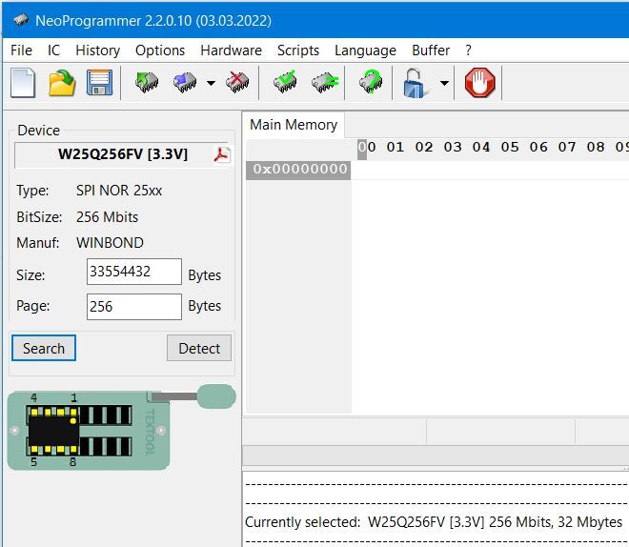Click the TEXTOOL socket chip placement diagram
Screen dimensions: 629x547
pos(122,428)
